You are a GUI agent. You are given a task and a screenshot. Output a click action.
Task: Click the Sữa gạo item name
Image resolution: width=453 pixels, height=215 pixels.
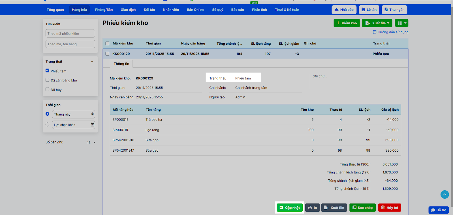[152, 151]
